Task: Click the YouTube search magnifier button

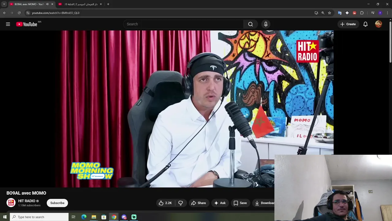Action: [251, 24]
